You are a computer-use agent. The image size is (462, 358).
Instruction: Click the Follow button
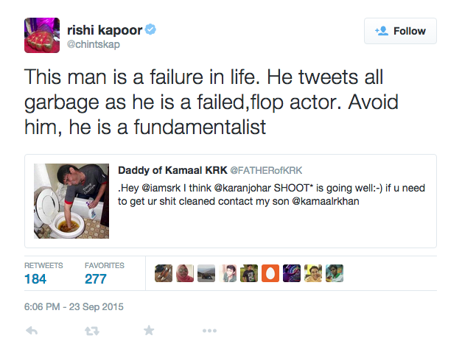pos(400,31)
